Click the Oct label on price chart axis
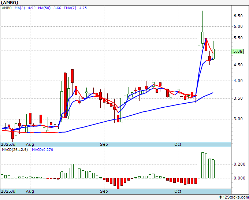 click(178, 144)
